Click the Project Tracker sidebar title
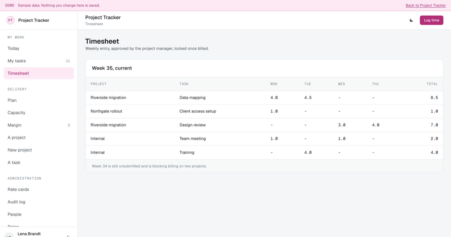This screenshot has height=237, width=451. click(34, 20)
